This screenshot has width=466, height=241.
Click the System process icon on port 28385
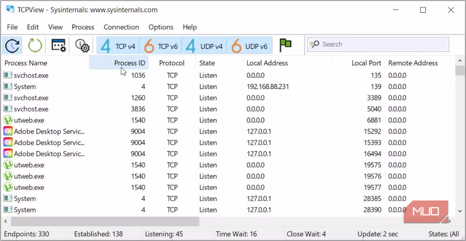click(x=8, y=198)
